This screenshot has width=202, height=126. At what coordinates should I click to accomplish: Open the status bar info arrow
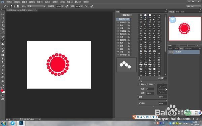[x=40, y=119]
